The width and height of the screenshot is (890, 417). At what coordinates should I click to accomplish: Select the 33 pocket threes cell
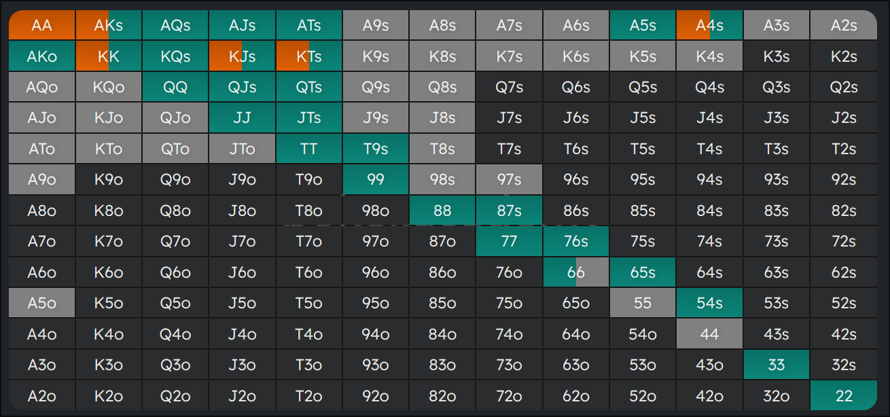point(776,365)
